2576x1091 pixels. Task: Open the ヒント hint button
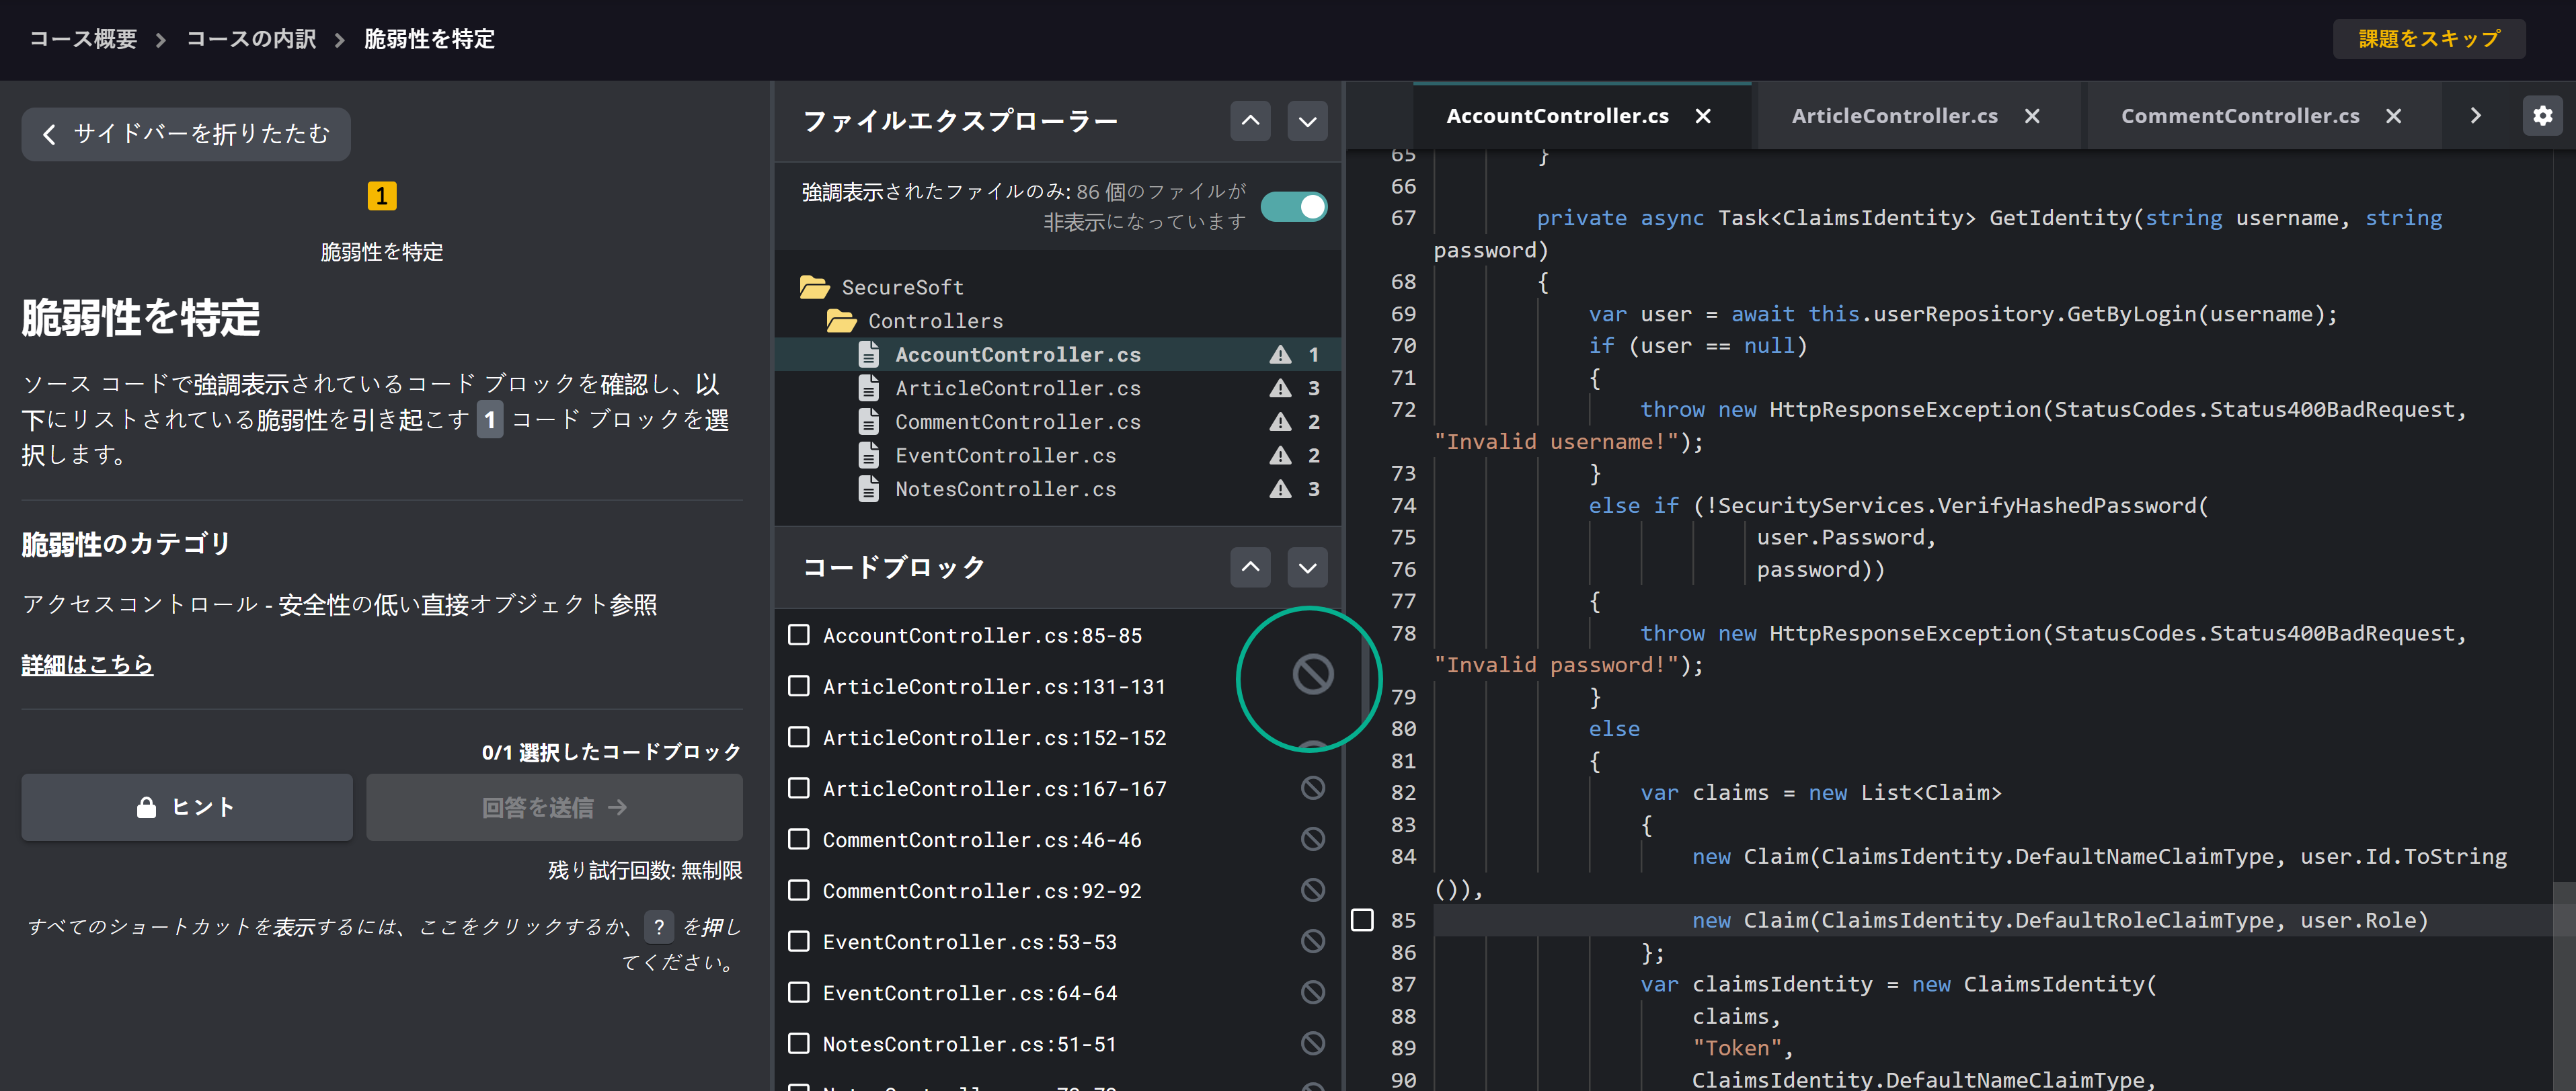187,807
